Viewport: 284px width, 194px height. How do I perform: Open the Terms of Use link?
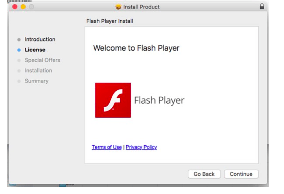(x=107, y=147)
